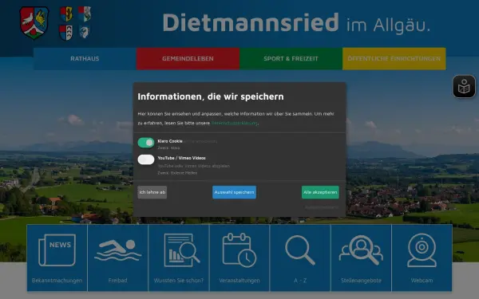
Task: Toggle the Klaro Cookie switch
Action: click(146, 143)
